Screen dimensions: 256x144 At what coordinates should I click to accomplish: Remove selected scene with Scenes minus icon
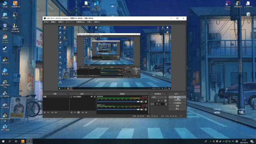(x=48, y=113)
